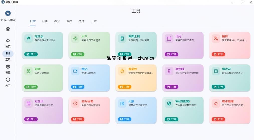The height and width of the screenshot is (140, 254).
Task: Click the 全屏显示当前时间 description text
Action: [x=91, y=105]
